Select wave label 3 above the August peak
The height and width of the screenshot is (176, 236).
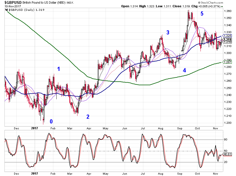(168, 33)
